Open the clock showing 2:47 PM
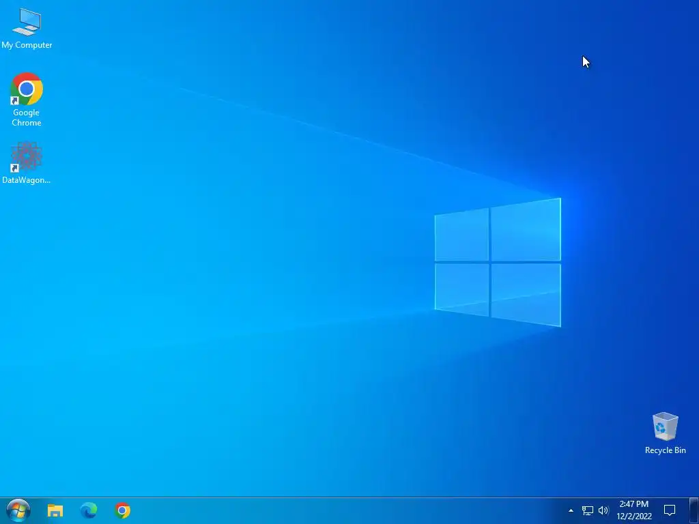This screenshot has width=699, height=524. [x=634, y=510]
